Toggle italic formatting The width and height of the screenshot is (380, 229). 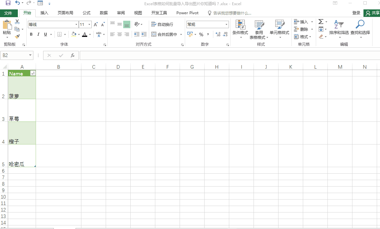(38, 34)
